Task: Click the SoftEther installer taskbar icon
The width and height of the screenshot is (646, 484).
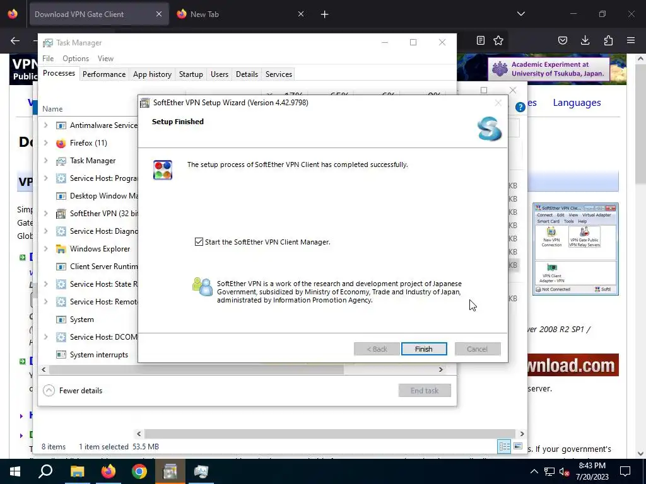Action: [170, 471]
